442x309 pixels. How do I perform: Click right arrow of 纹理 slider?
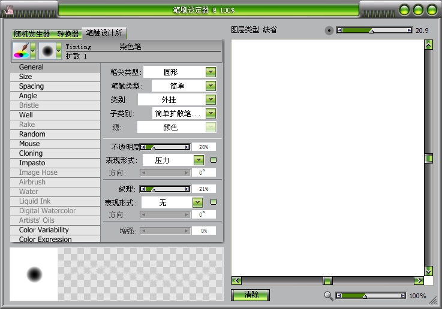point(187,189)
